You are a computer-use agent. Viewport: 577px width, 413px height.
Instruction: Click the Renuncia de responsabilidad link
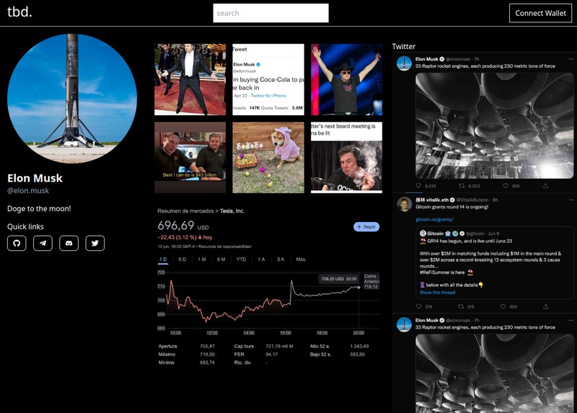point(224,247)
